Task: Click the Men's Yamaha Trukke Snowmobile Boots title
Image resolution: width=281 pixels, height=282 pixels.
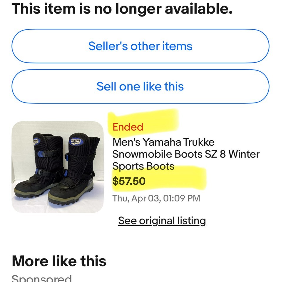Action: 186,154
